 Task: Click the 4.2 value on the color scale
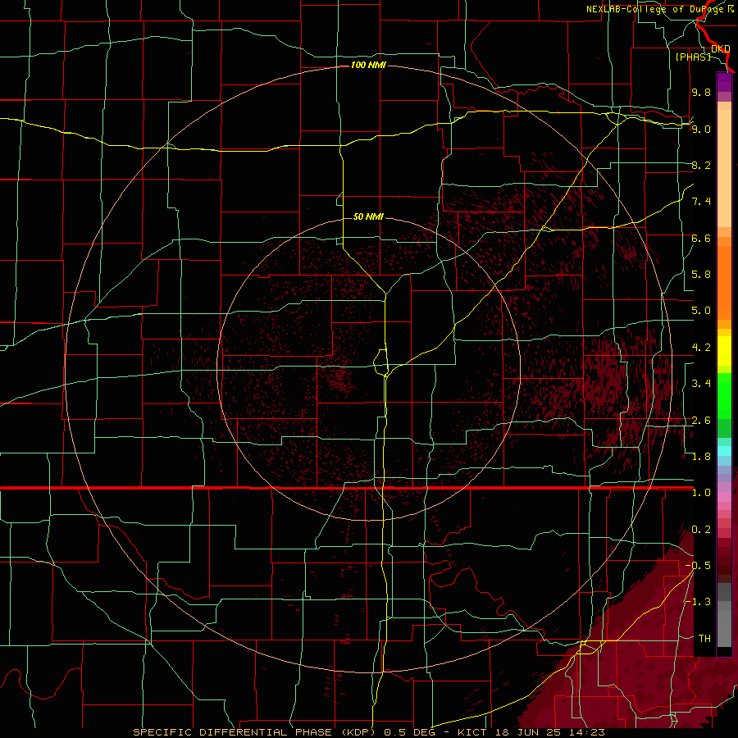pos(701,348)
